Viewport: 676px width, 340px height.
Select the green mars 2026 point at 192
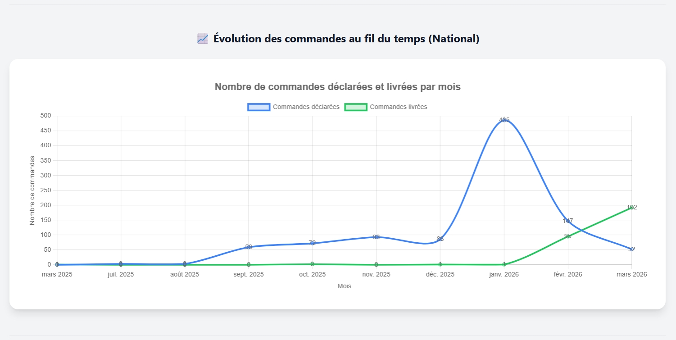pos(631,208)
